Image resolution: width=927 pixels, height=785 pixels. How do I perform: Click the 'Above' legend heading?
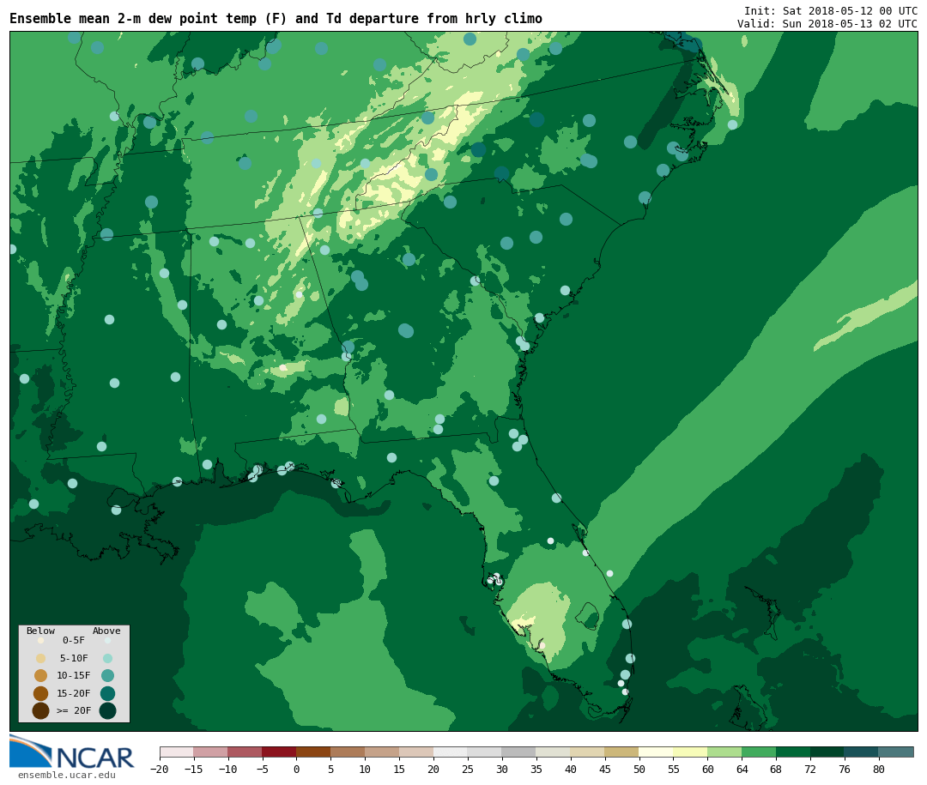point(106,631)
